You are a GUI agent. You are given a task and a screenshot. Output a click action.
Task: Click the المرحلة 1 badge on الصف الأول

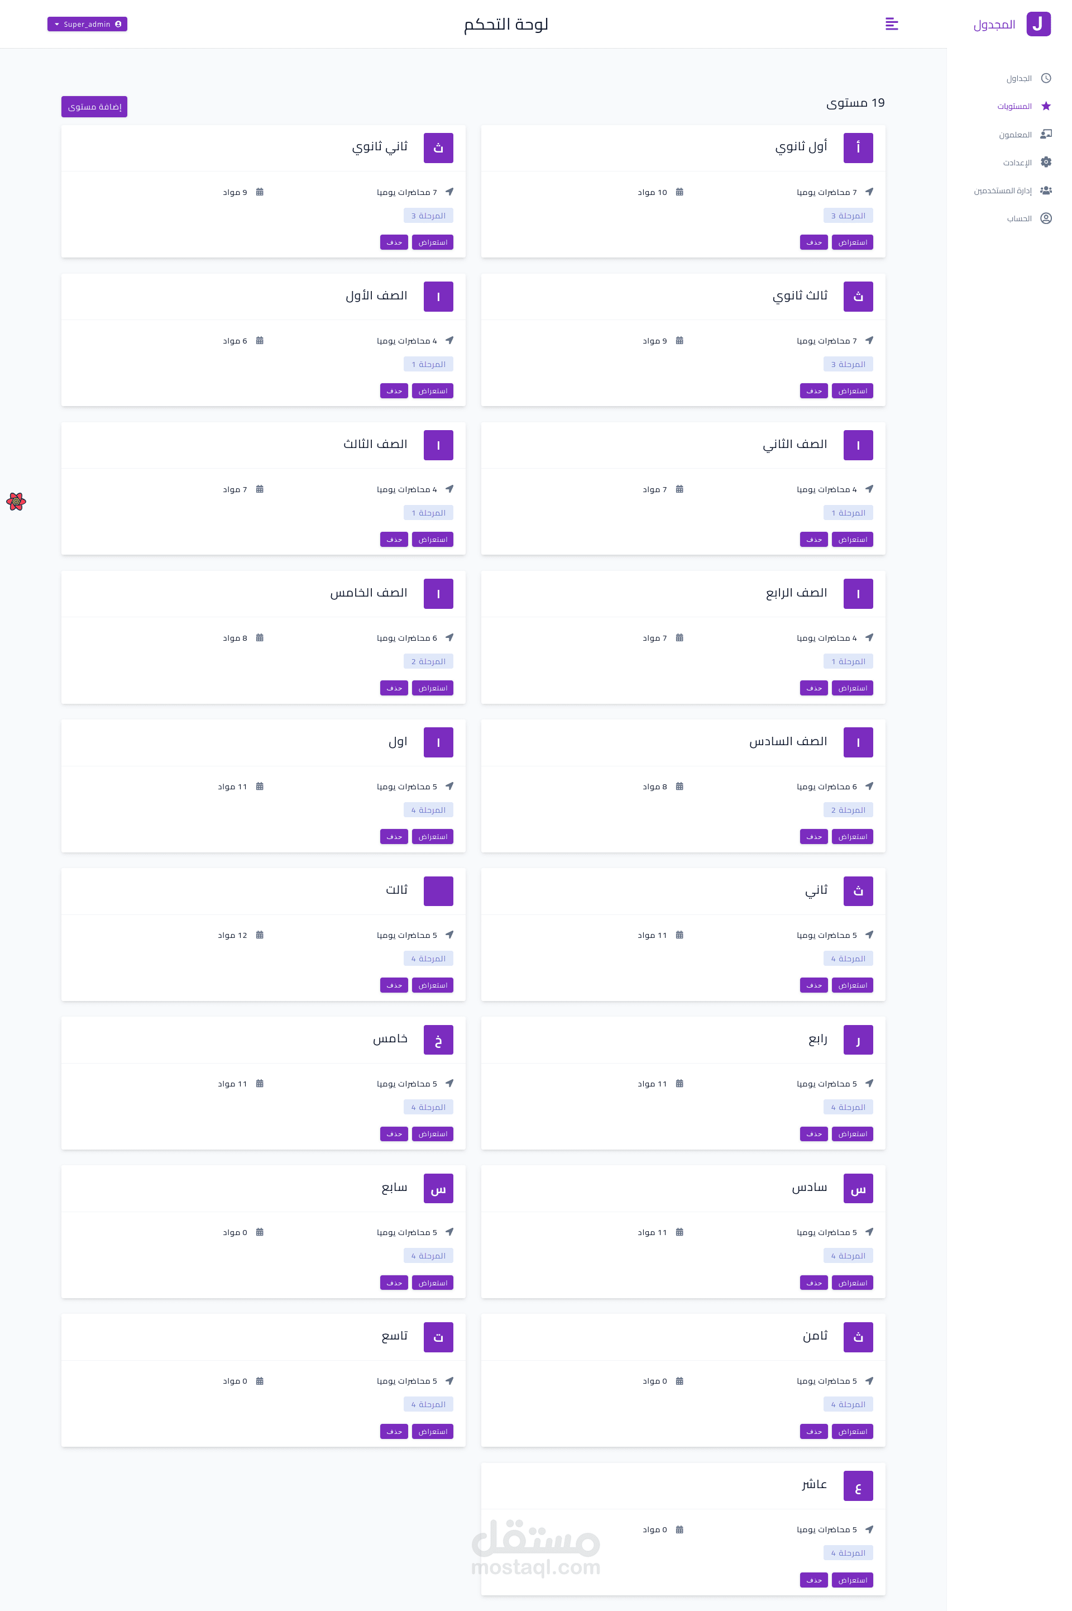pyautogui.click(x=428, y=364)
